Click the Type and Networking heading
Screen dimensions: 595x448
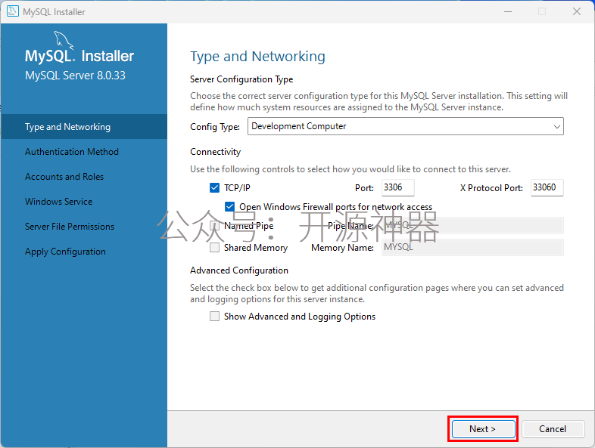257,57
